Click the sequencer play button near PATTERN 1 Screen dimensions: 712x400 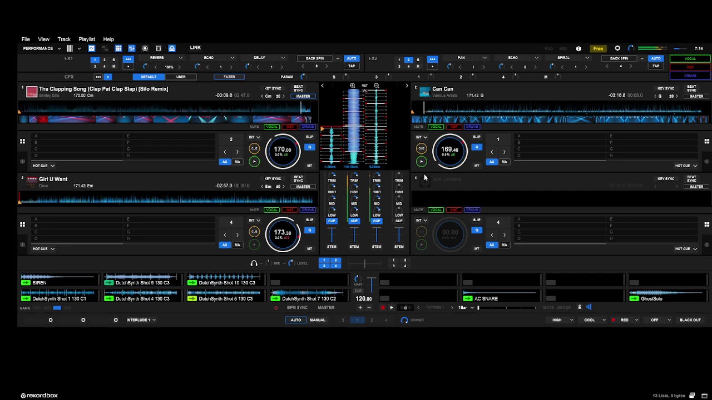coord(392,307)
